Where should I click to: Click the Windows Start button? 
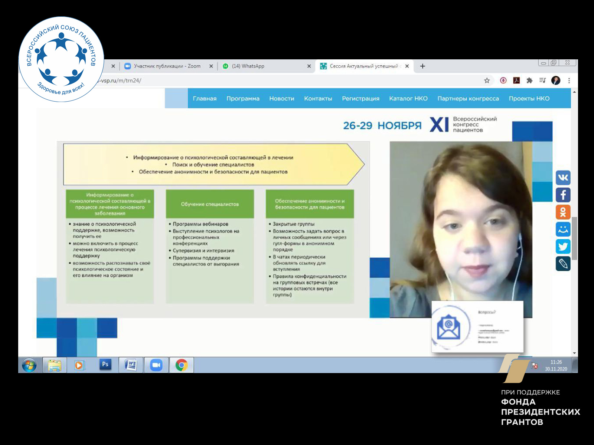point(29,365)
